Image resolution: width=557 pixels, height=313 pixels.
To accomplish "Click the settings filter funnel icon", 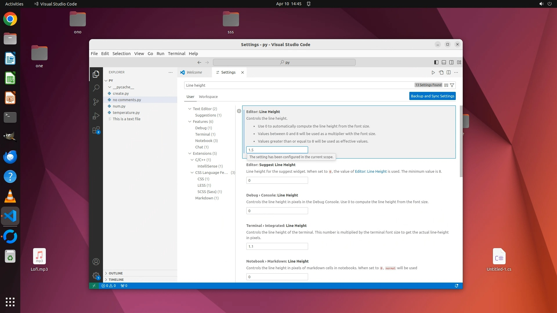I will [452, 85].
